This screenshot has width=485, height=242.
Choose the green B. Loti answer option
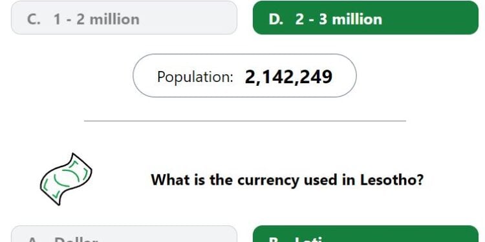(365, 234)
